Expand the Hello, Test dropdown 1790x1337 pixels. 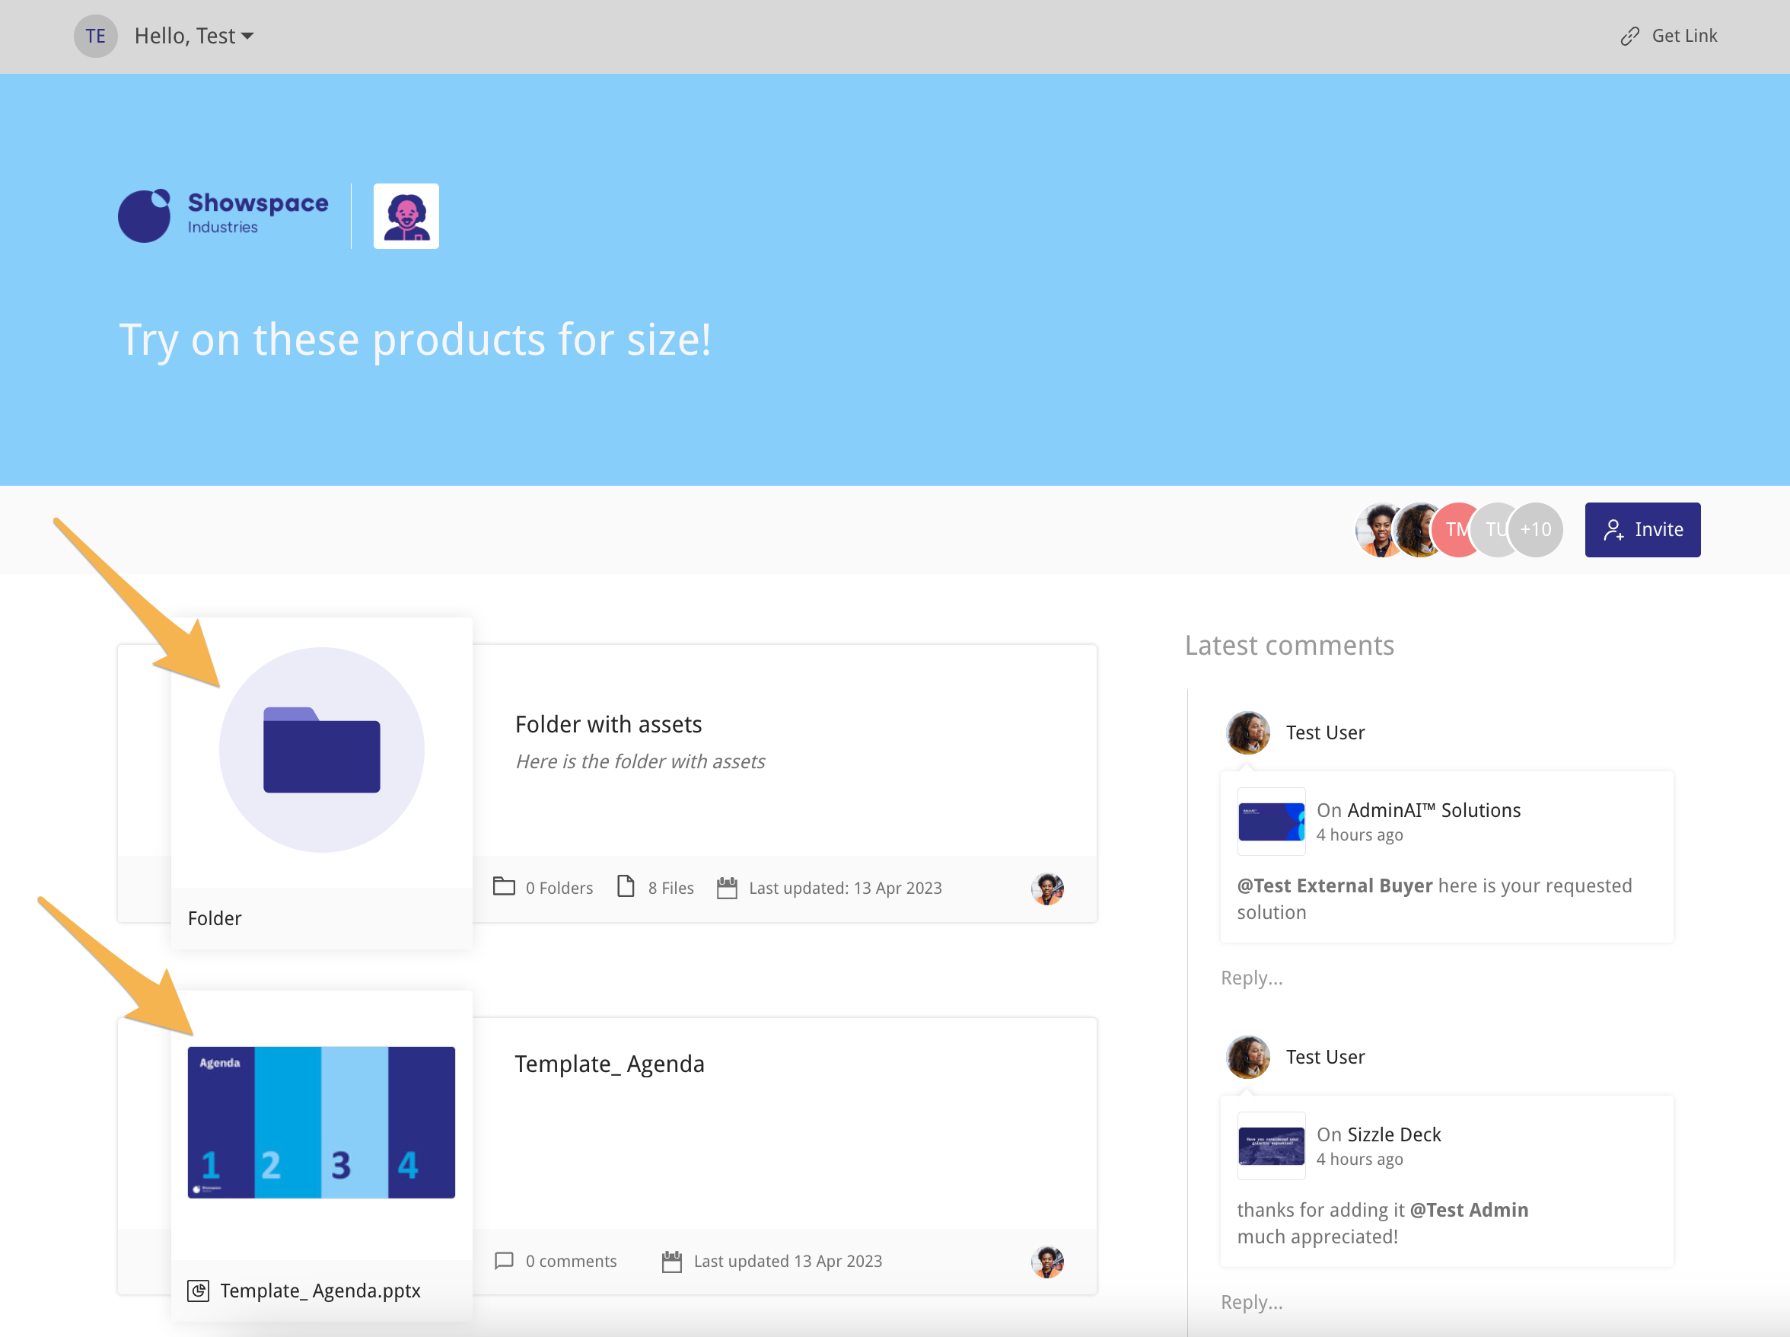(x=194, y=36)
